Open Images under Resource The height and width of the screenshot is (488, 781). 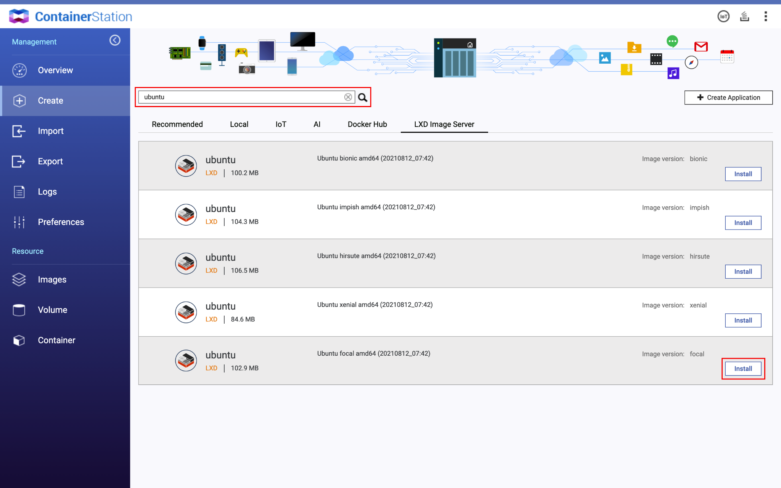(x=52, y=279)
